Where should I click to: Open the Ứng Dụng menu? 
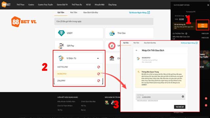[x=112, y=5]
